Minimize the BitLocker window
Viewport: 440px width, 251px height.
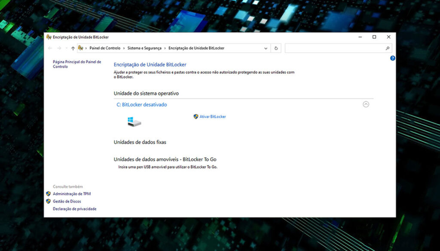[x=361, y=37]
